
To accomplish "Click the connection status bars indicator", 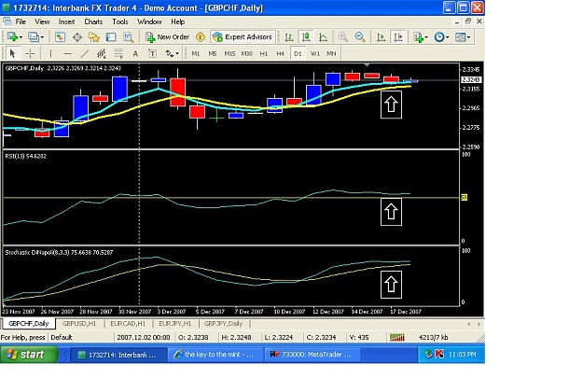I will 397,338.
